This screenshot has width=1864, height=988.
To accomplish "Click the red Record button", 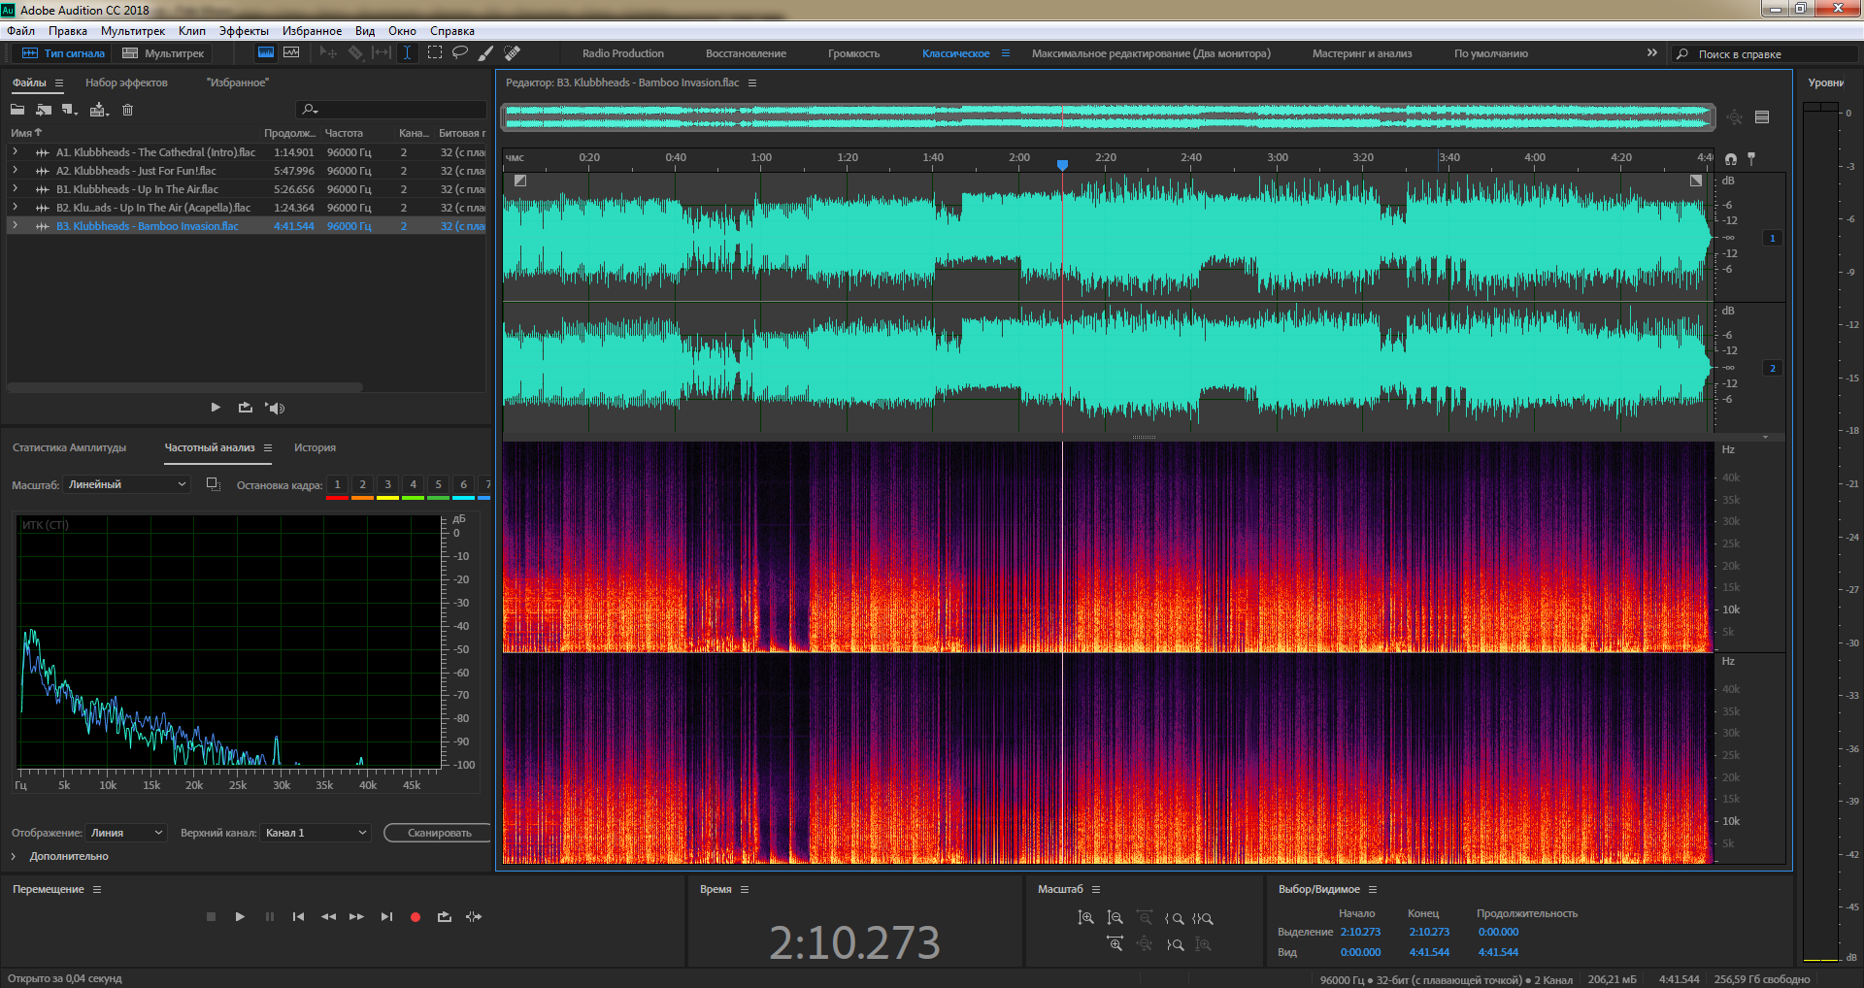I will click(416, 916).
